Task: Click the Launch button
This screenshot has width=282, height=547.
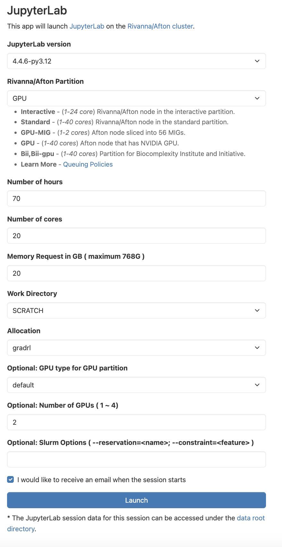Action: 136,500
